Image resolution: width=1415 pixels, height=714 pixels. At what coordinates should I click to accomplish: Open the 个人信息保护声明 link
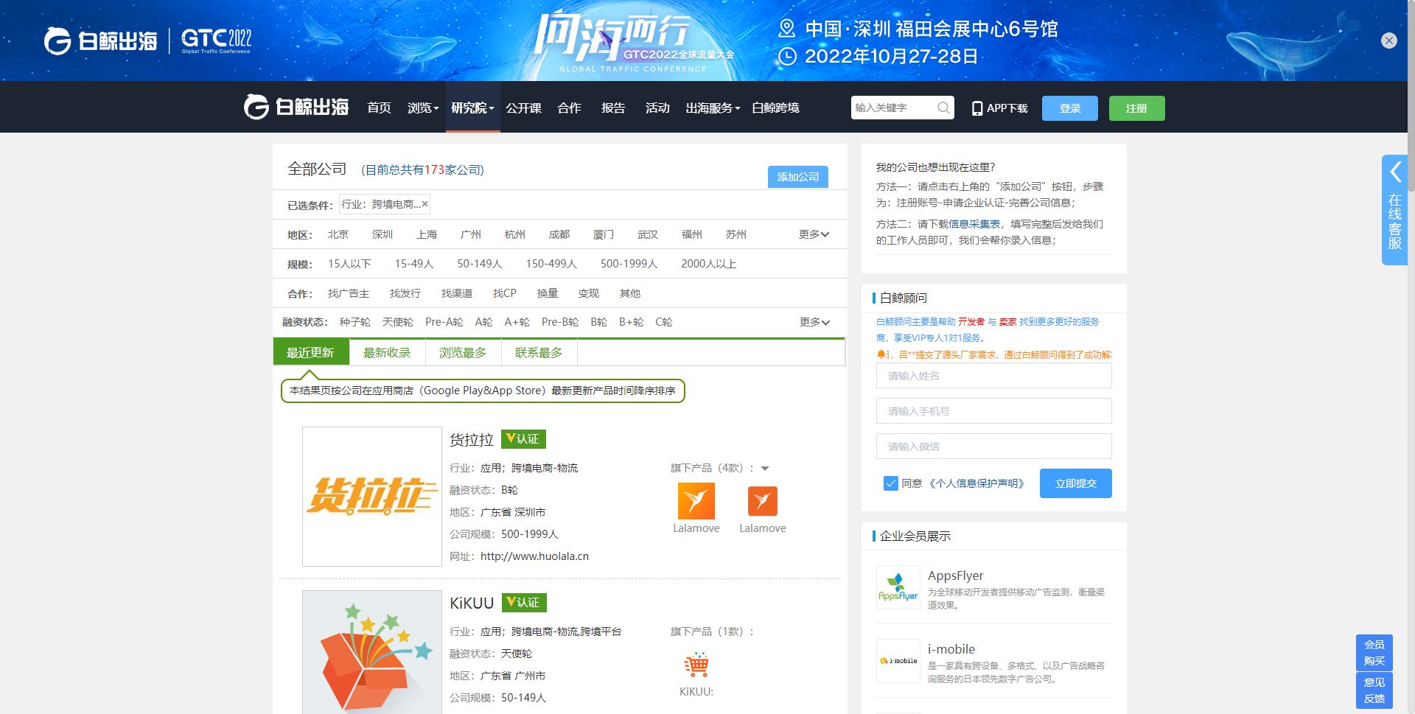pyautogui.click(x=976, y=483)
